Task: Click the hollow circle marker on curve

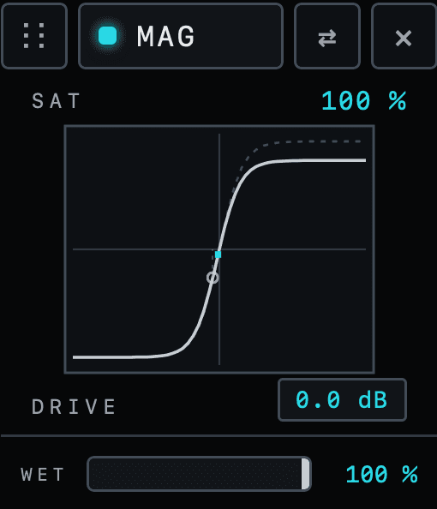Action: tap(213, 278)
